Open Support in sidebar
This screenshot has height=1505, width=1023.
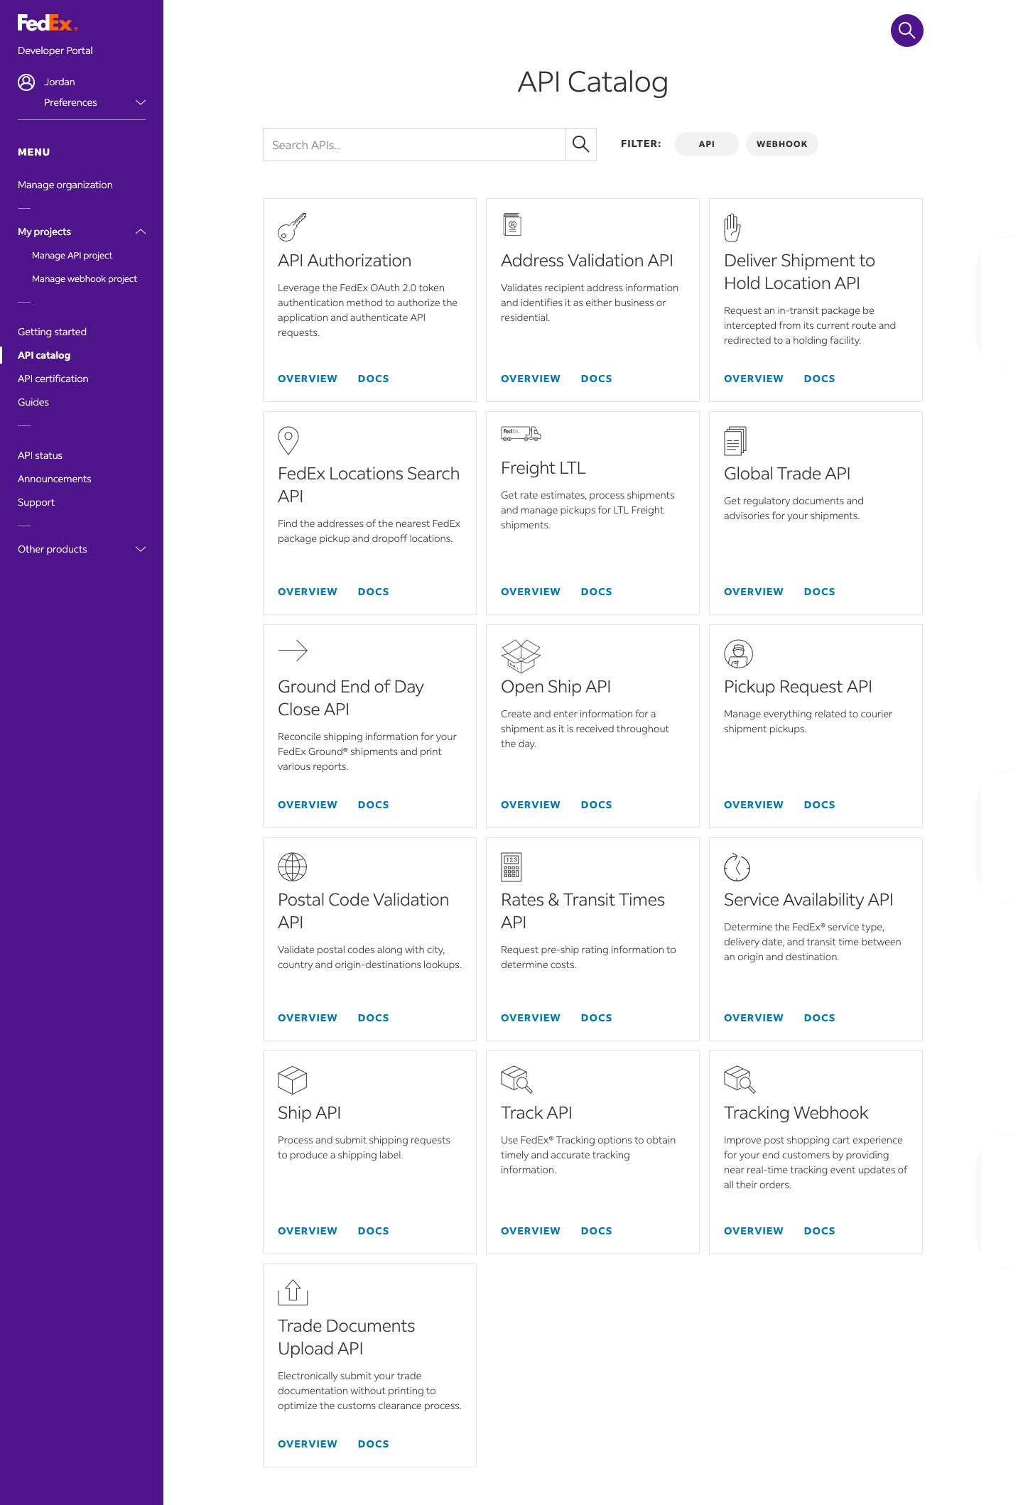point(36,502)
